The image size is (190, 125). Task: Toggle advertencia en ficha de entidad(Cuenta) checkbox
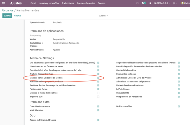98,63
